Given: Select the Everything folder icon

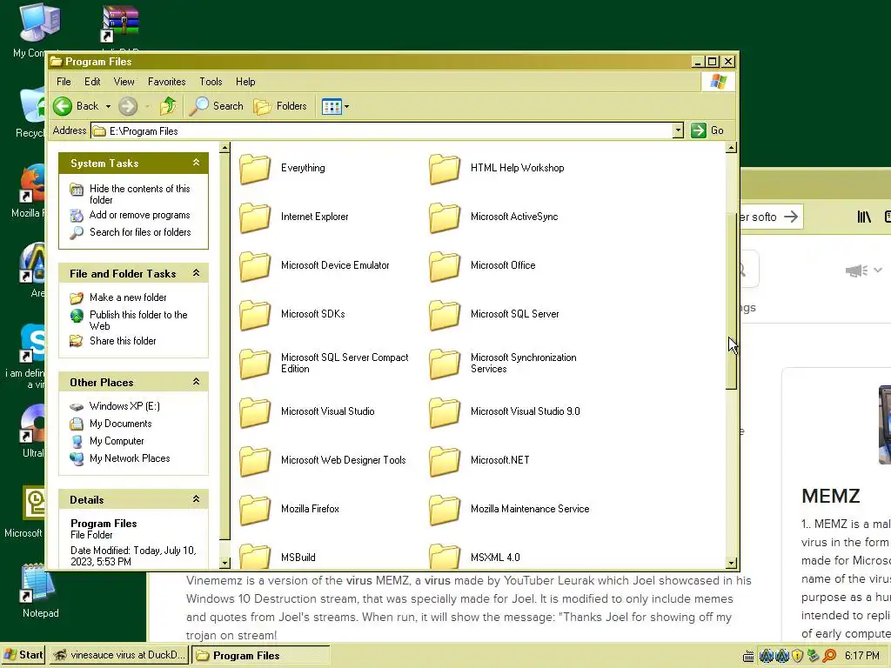Looking at the screenshot, I should (x=255, y=168).
